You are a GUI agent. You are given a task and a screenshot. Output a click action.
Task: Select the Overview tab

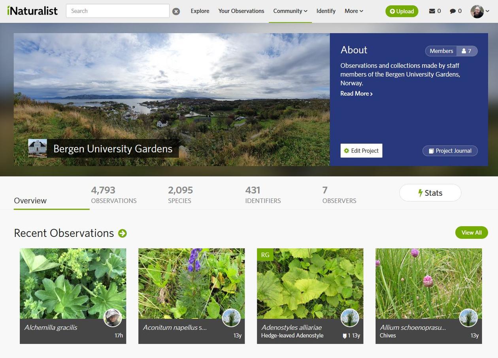point(30,201)
